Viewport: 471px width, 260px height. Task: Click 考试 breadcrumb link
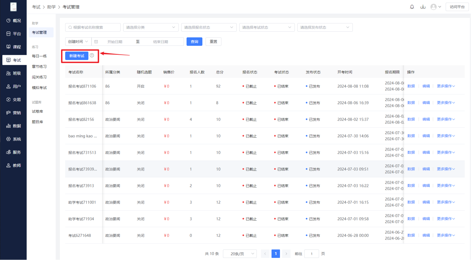tap(36, 7)
